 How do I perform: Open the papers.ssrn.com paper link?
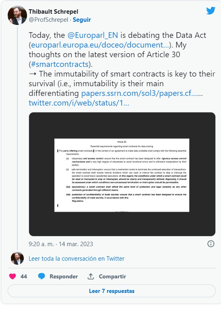click(142, 93)
